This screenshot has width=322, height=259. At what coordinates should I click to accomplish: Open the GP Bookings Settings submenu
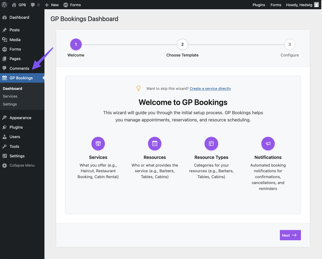[x=10, y=104]
